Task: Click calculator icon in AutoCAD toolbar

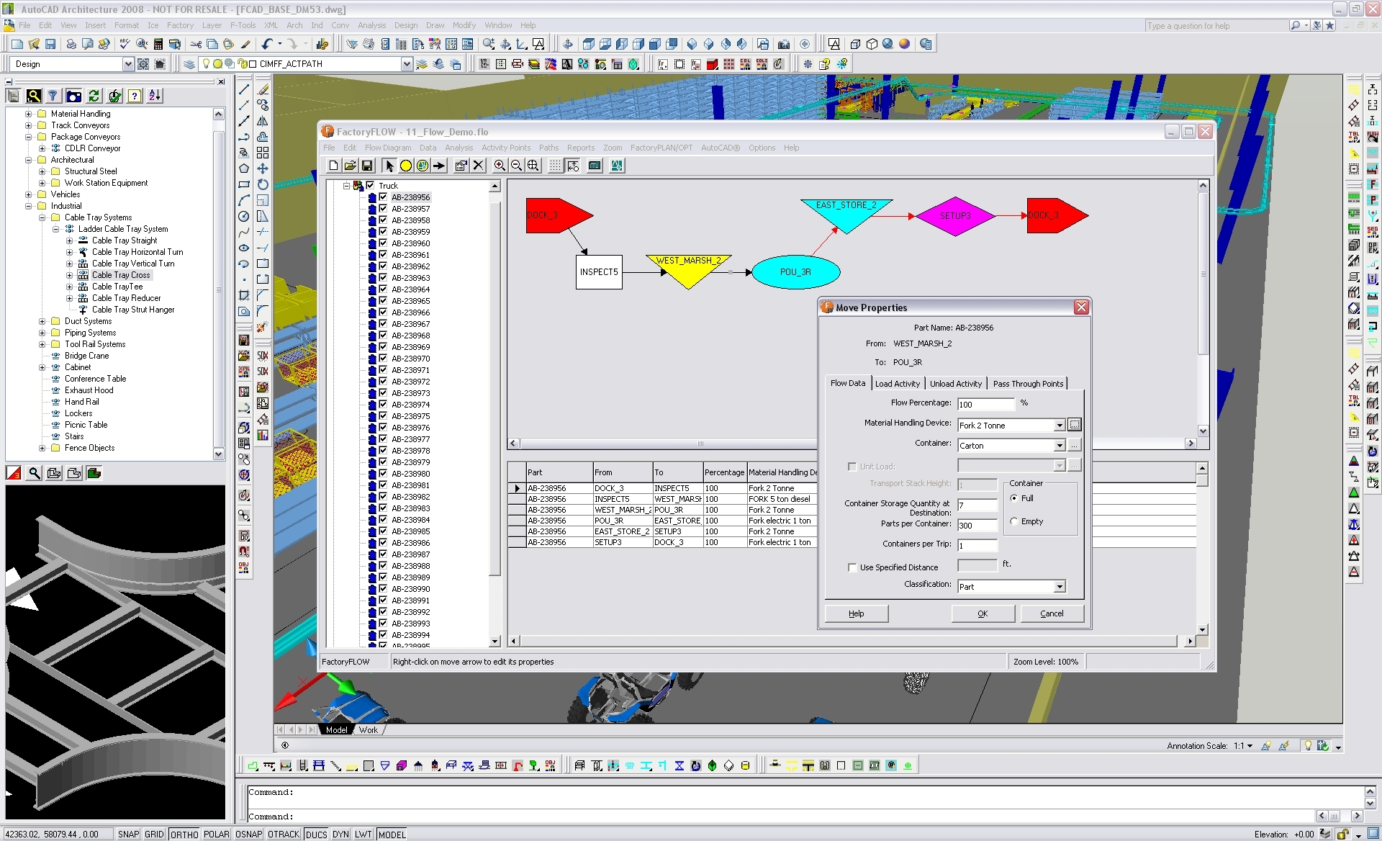Action: point(158,44)
